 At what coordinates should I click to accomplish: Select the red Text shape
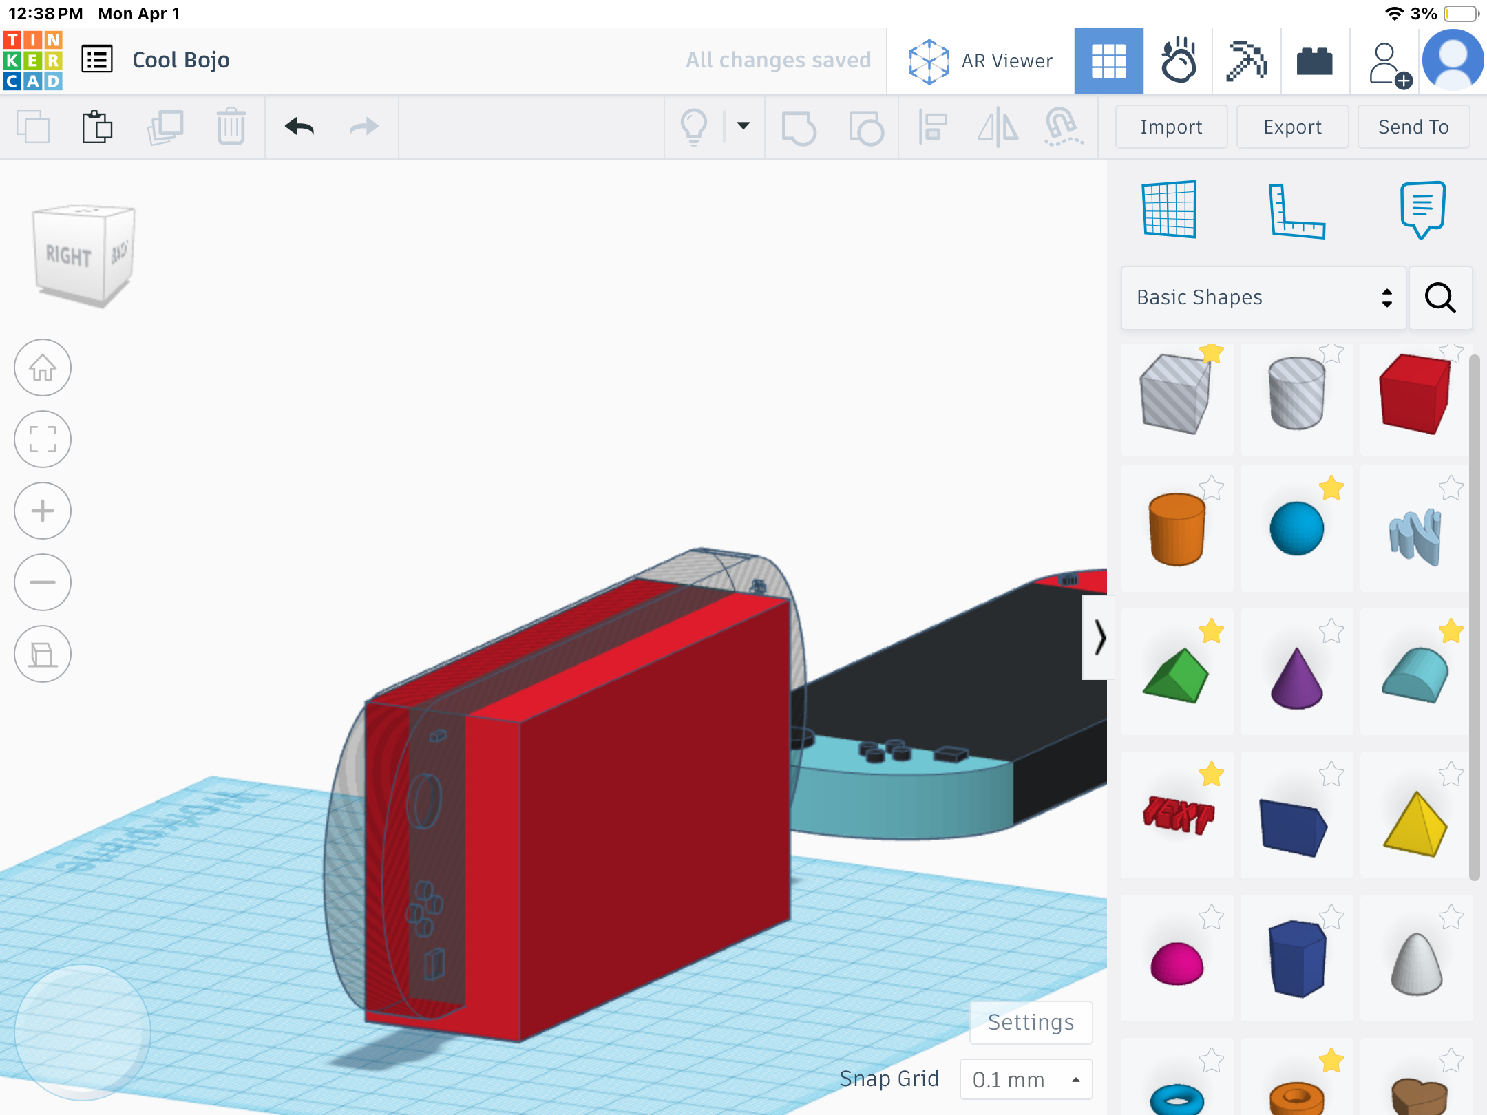[x=1179, y=815]
